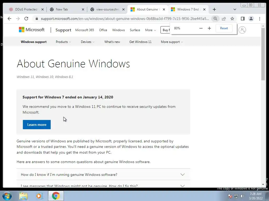The image size is (269, 201).
Task: Reload the current page
Action: (26, 19)
